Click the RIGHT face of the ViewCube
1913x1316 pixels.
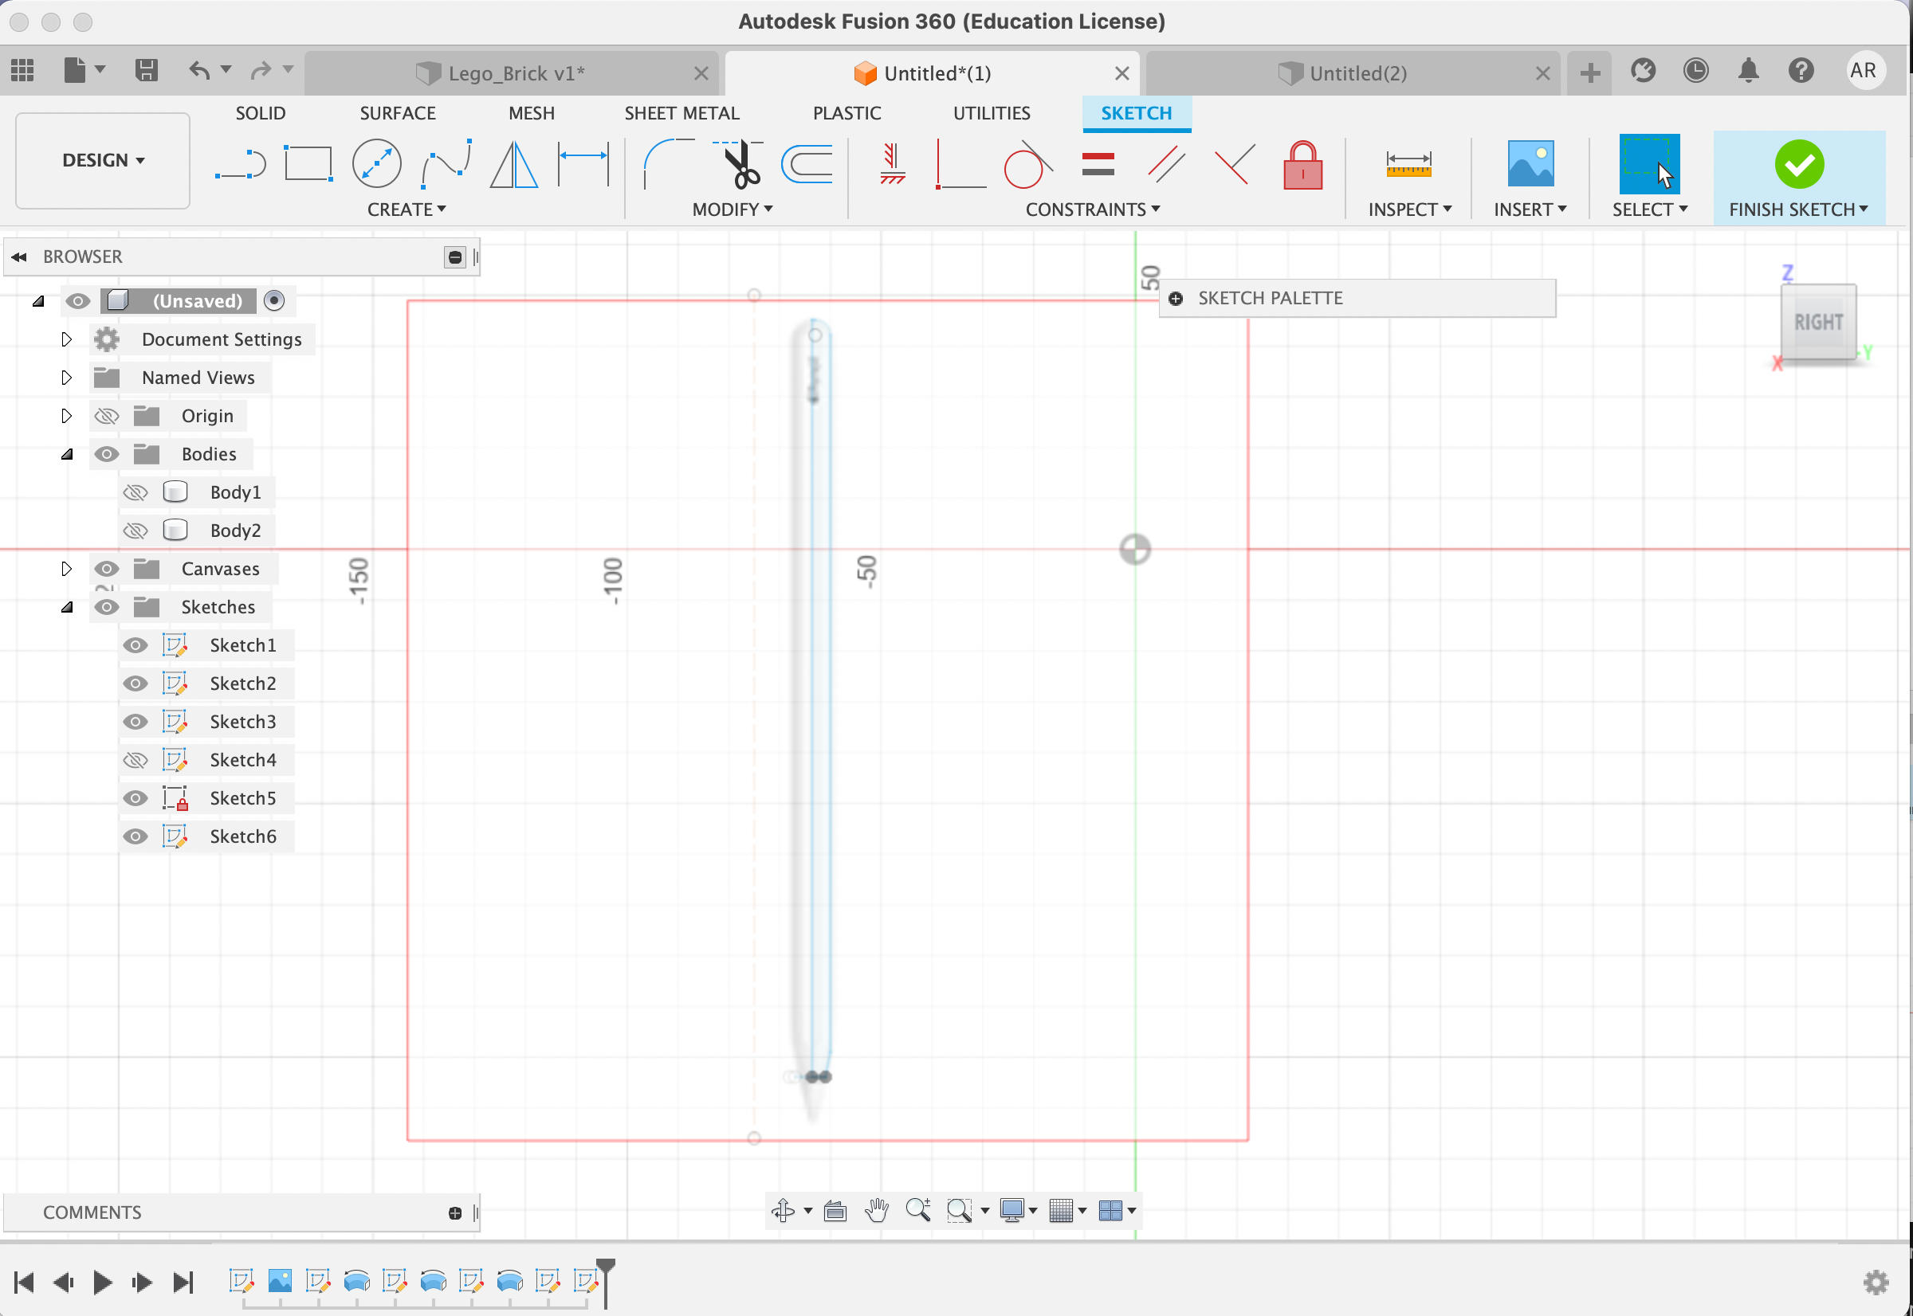pyautogui.click(x=1817, y=323)
